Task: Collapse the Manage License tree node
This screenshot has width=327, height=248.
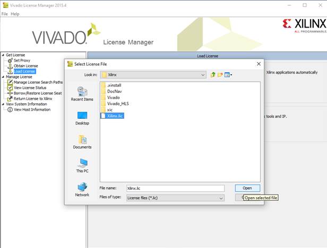Action: pos(3,77)
